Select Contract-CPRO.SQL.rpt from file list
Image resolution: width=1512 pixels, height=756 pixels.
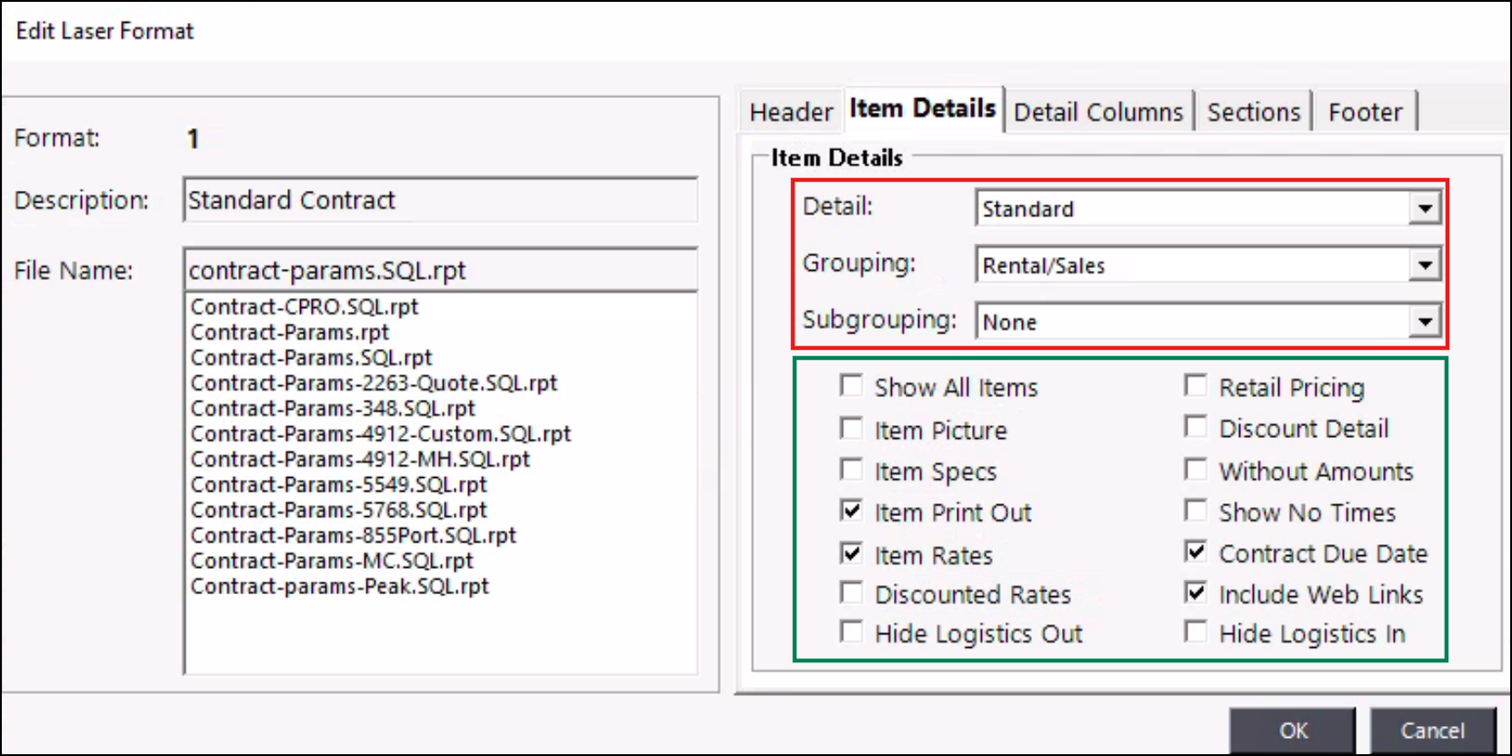point(305,307)
